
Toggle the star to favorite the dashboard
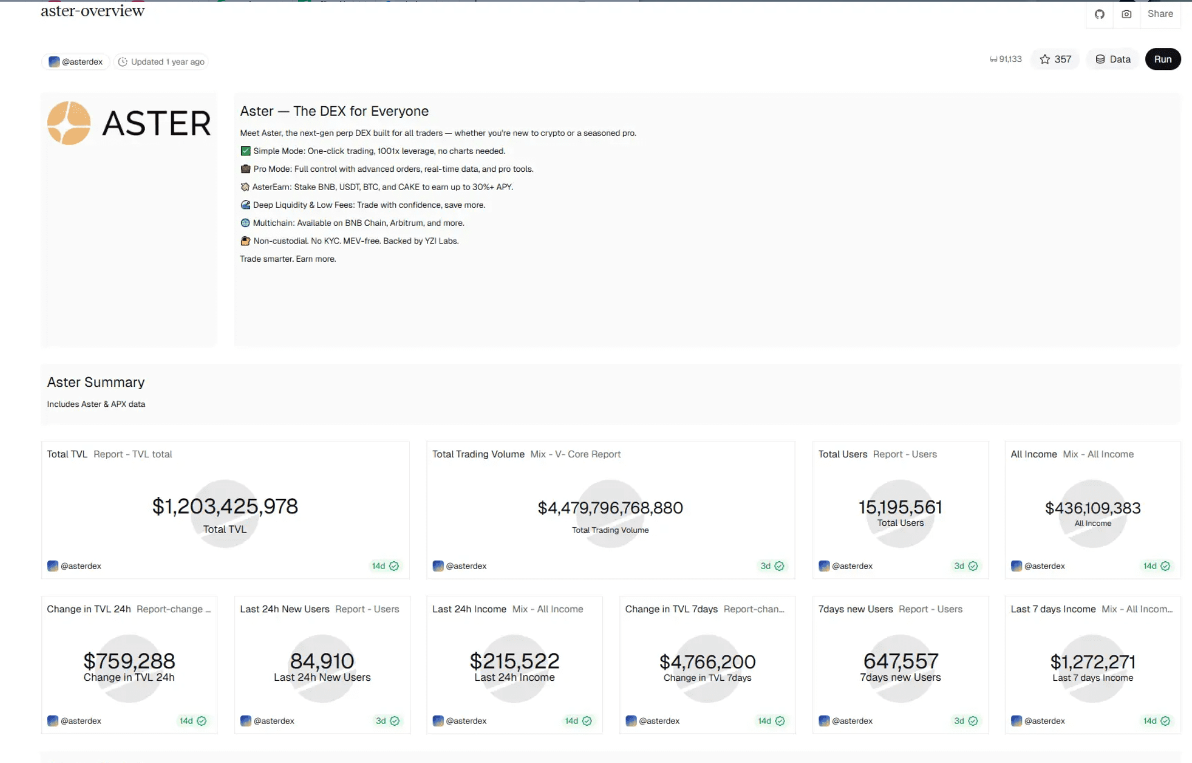pos(1045,59)
